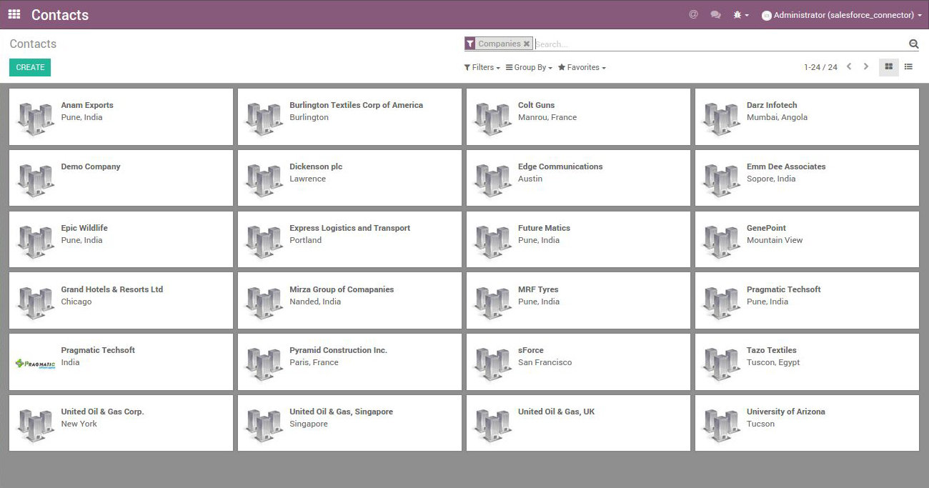929x488 pixels.
Task: Click the Darz Infotech building icon
Action: [721, 119]
